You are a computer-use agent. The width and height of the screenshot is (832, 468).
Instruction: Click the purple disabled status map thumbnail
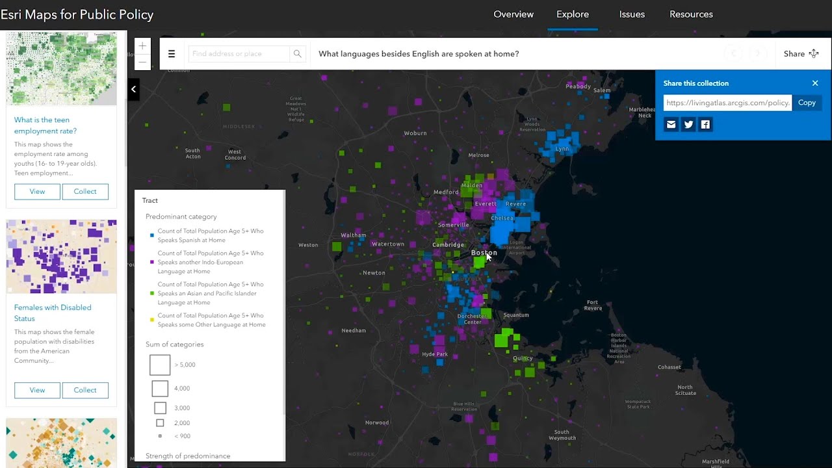tap(61, 256)
